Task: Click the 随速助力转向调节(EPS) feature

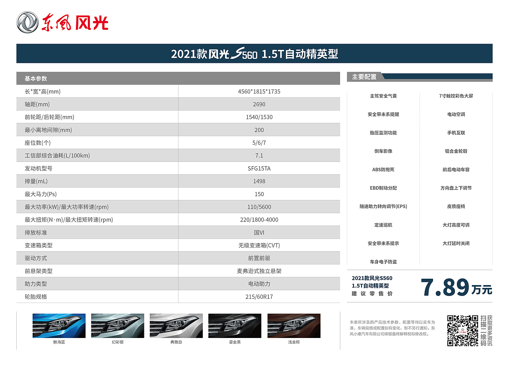Action: (x=383, y=207)
